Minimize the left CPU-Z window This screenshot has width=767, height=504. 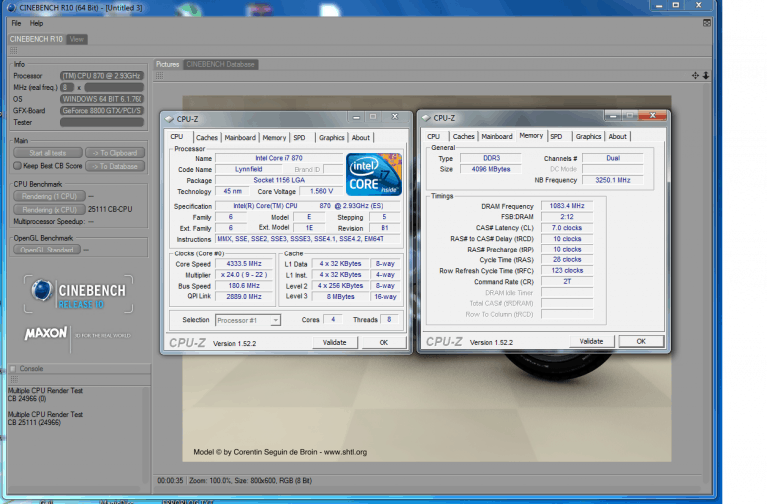[356, 117]
